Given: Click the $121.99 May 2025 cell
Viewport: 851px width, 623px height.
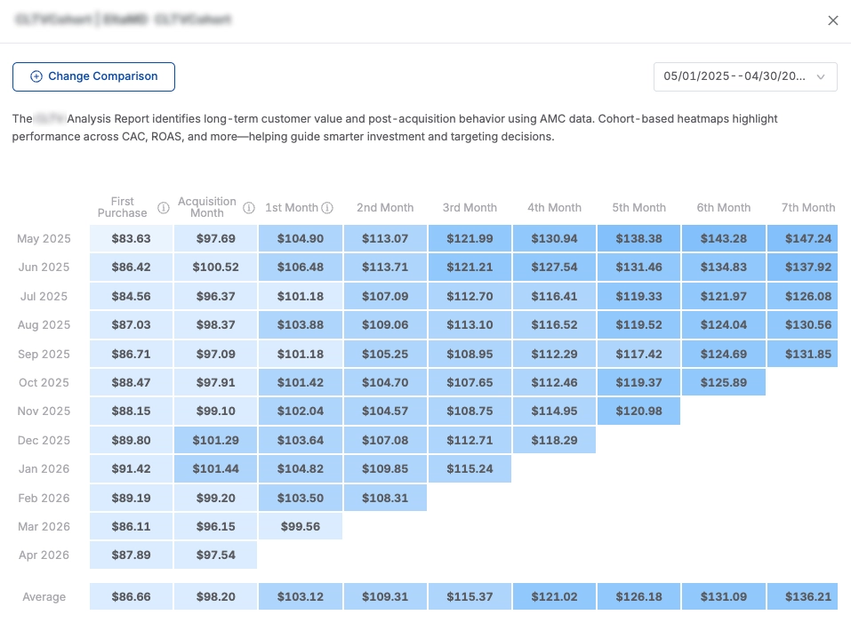Looking at the screenshot, I should (470, 238).
